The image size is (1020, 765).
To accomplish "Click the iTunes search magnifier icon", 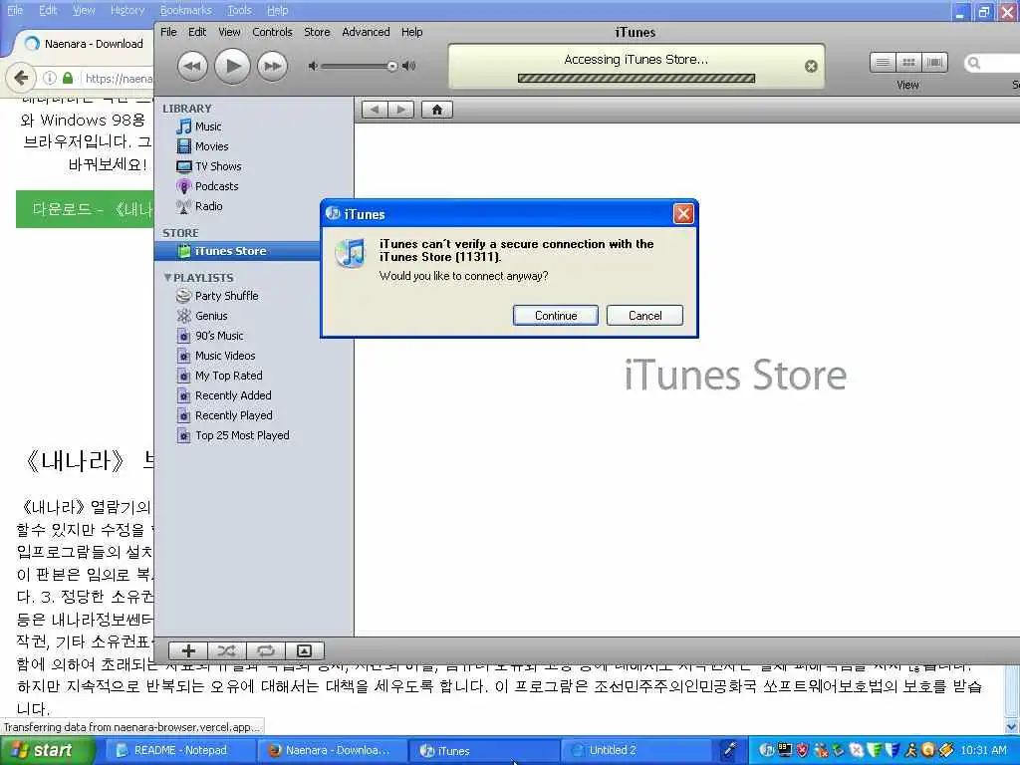I will point(974,63).
